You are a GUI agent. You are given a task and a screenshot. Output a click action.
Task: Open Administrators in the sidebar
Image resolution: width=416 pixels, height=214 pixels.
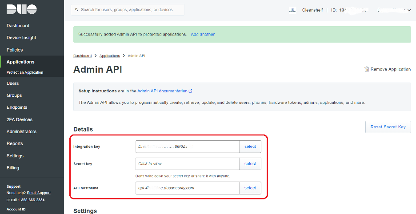(21, 131)
